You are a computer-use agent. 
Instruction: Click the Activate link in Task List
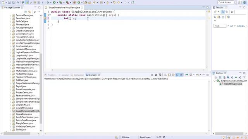[x=241, y=26]
